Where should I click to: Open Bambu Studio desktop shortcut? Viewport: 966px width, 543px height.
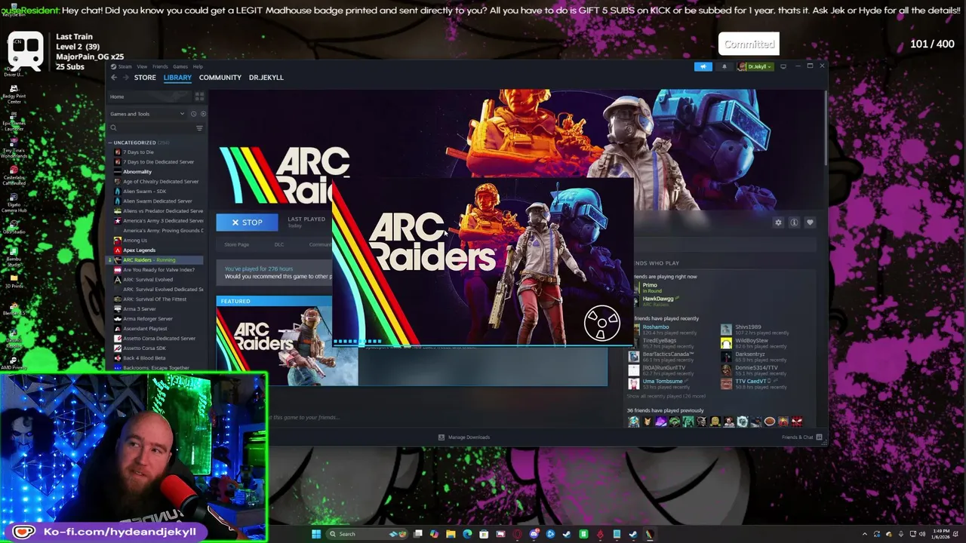[x=14, y=259]
